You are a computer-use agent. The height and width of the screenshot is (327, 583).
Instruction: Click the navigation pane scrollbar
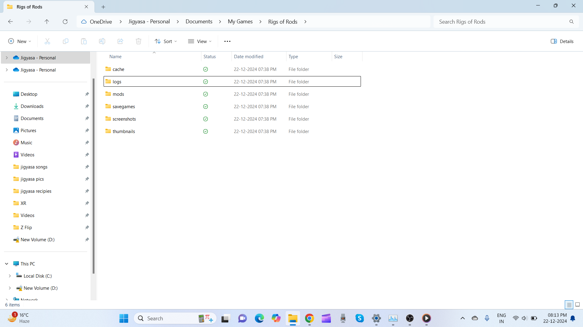point(94,176)
